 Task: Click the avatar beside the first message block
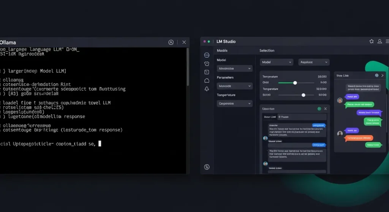[x=265, y=138]
